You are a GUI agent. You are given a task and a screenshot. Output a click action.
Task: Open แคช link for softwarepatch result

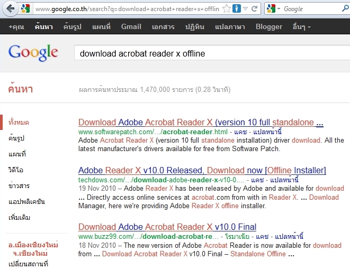(x=240, y=132)
